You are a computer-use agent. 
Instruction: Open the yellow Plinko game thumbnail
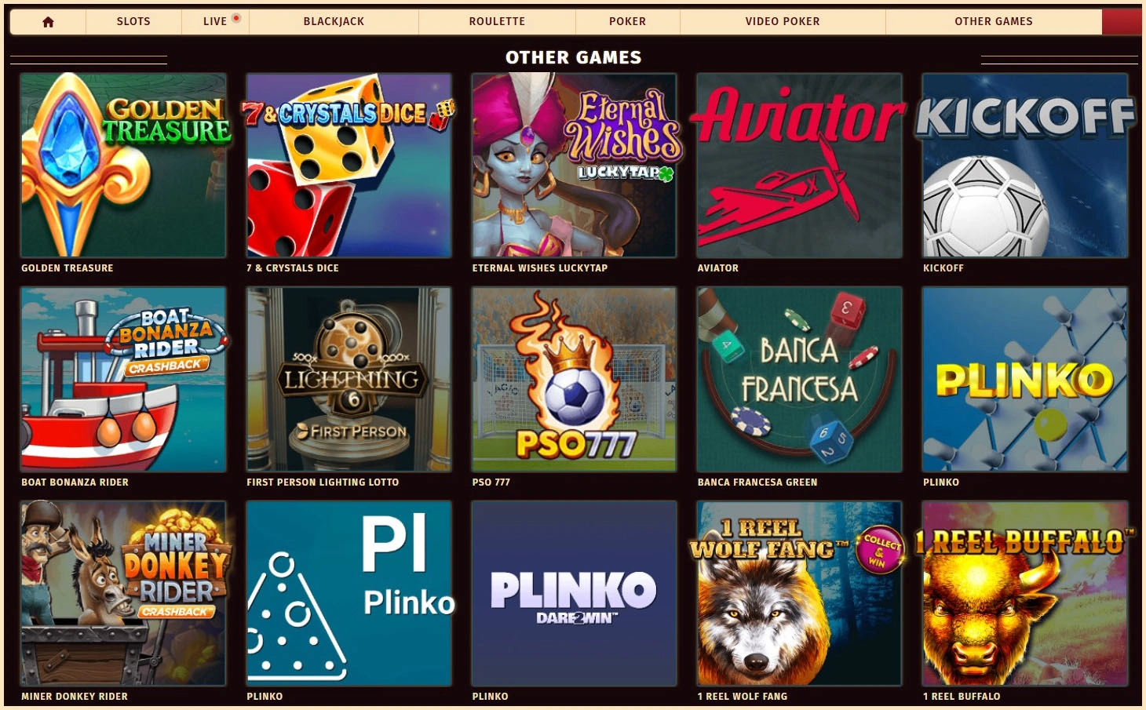(1025, 379)
